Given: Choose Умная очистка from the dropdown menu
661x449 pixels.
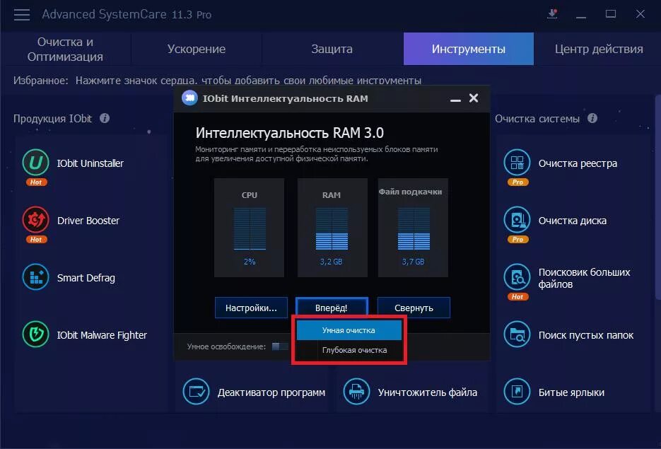Looking at the screenshot, I should point(349,330).
